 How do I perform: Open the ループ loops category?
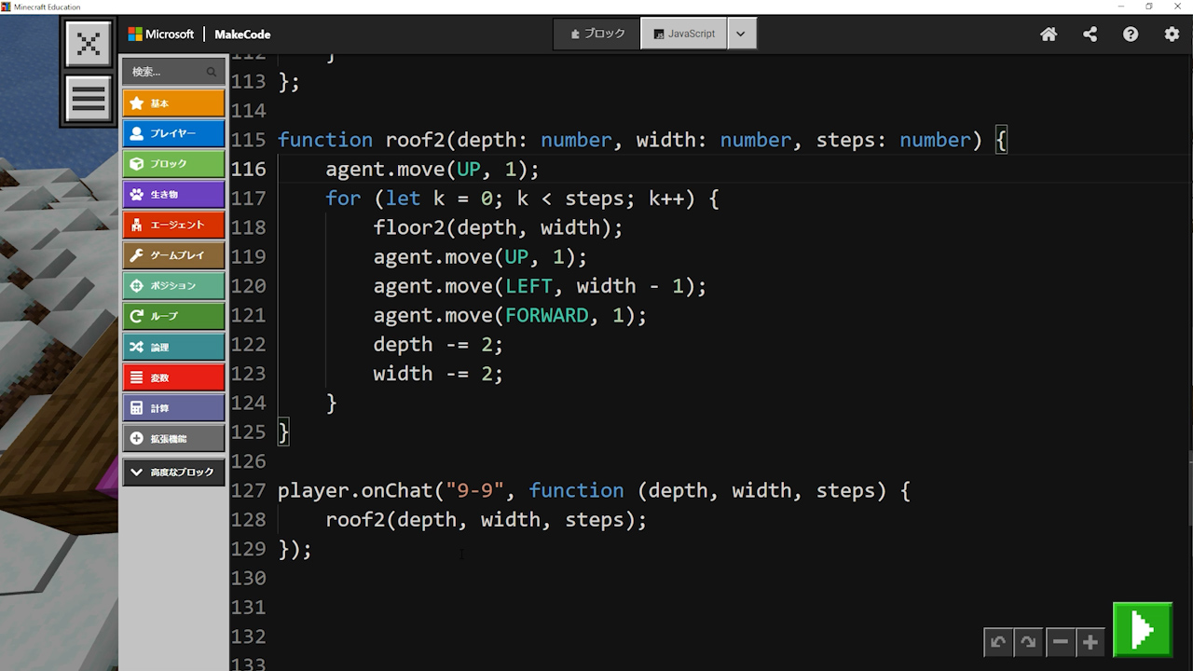click(x=173, y=317)
